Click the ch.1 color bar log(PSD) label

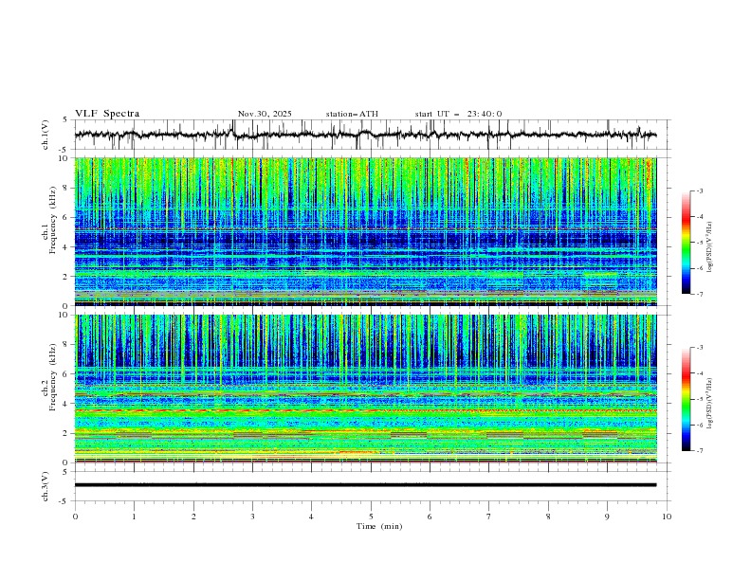(x=710, y=247)
